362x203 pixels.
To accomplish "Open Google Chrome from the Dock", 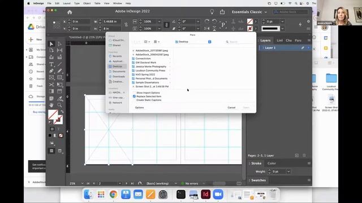I will click(x=113, y=195).
